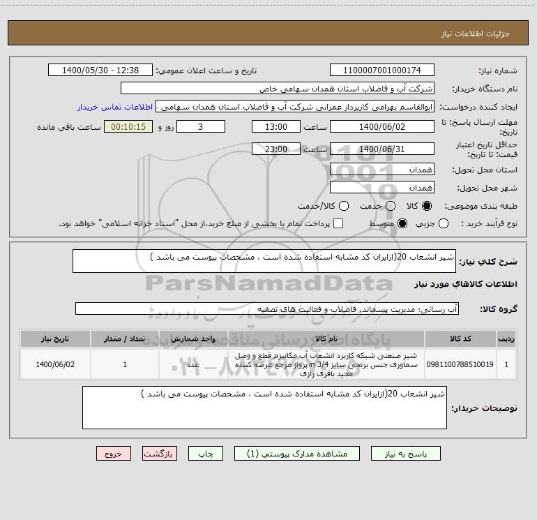Viewport: 537px width, 520px height.
Task: Click the شهر محل تحویل field همدان
Action: (x=382, y=188)
